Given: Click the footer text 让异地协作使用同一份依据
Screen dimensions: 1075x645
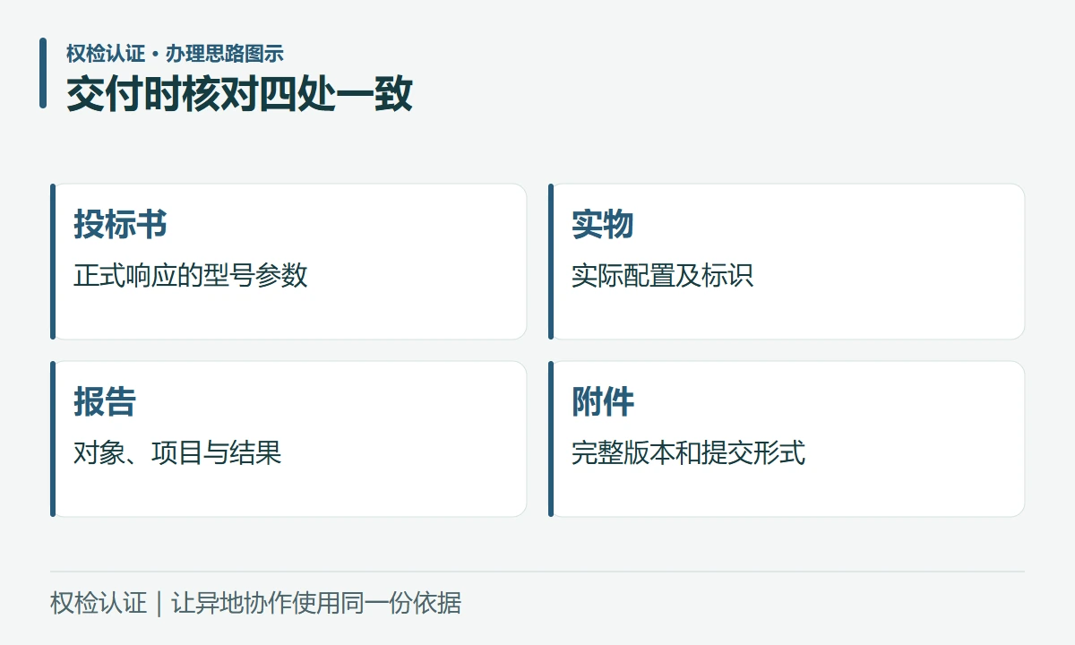Looking at the screenshot, I should click(x=316, y=603).
